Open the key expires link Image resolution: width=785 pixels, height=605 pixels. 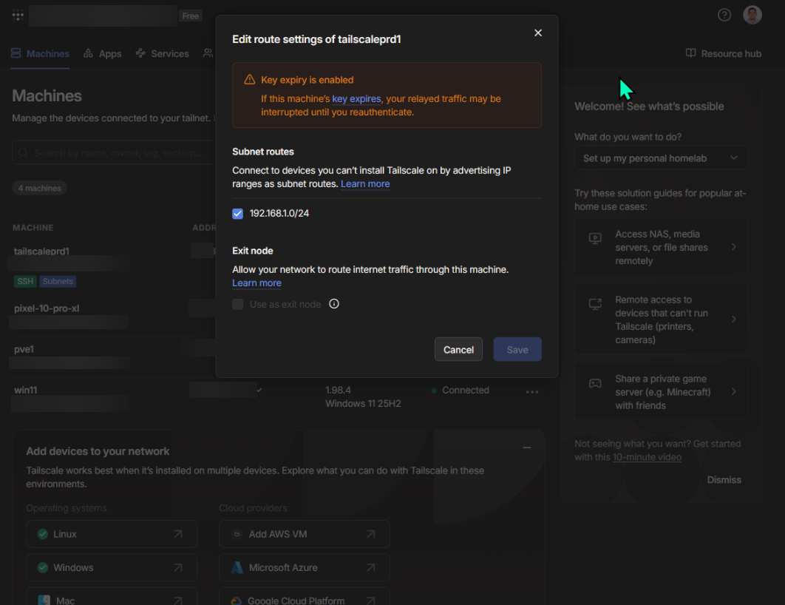pyautogui.click(x=356, y=98)
